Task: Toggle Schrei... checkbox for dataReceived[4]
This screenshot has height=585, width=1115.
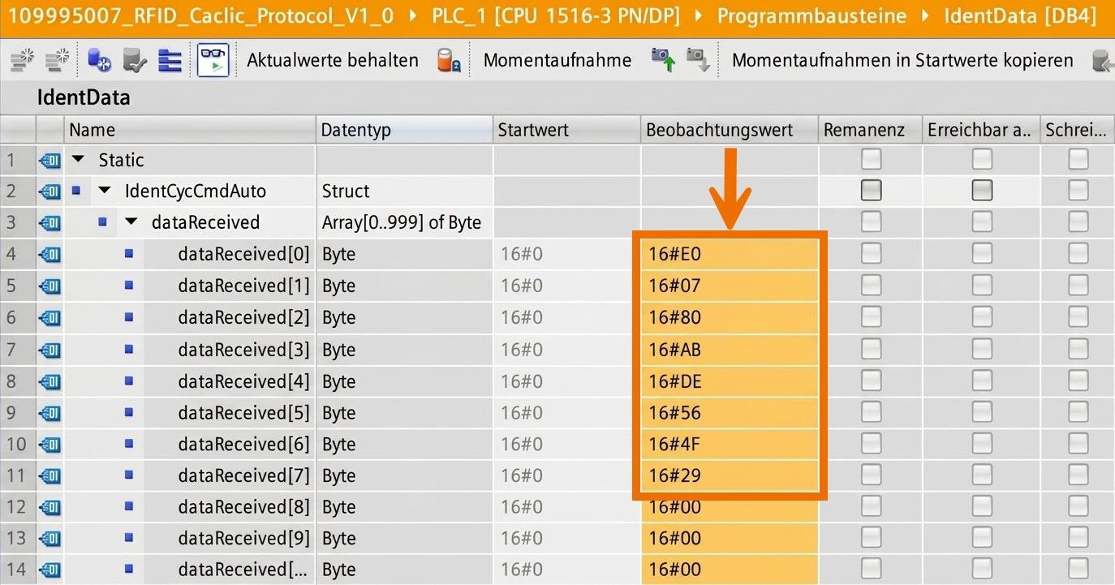Action: 1078,381
